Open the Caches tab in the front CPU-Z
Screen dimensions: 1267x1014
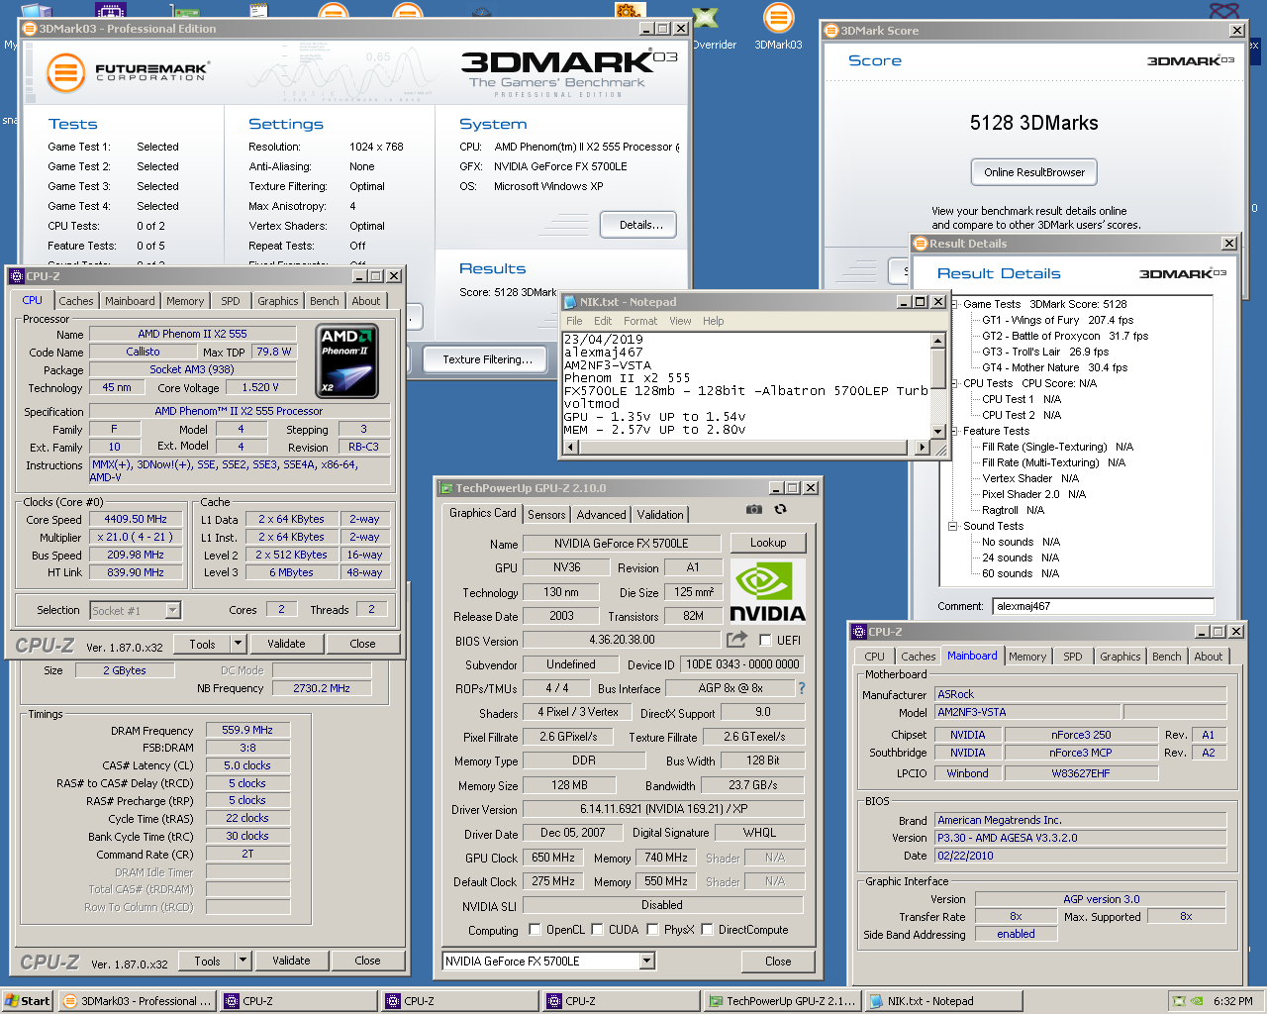pos(76,301)
